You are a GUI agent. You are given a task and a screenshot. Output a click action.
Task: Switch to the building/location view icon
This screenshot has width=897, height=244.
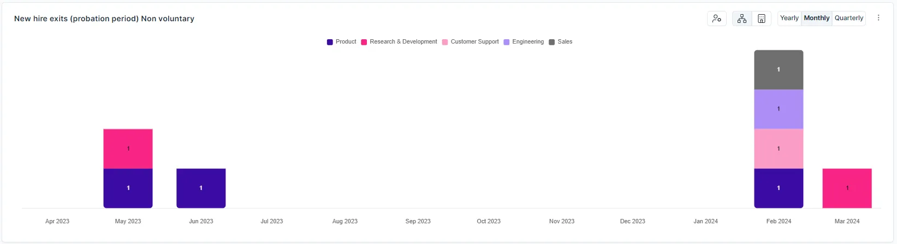762,19
